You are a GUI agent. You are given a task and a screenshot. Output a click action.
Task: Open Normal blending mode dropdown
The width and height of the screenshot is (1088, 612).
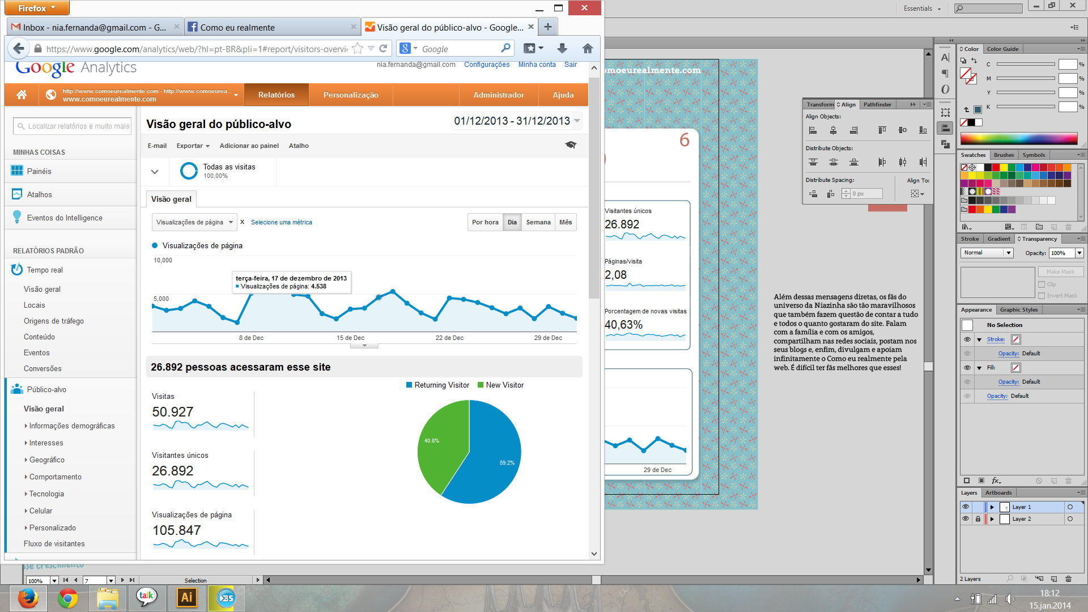pyautogui.click(x=987, y=253)
